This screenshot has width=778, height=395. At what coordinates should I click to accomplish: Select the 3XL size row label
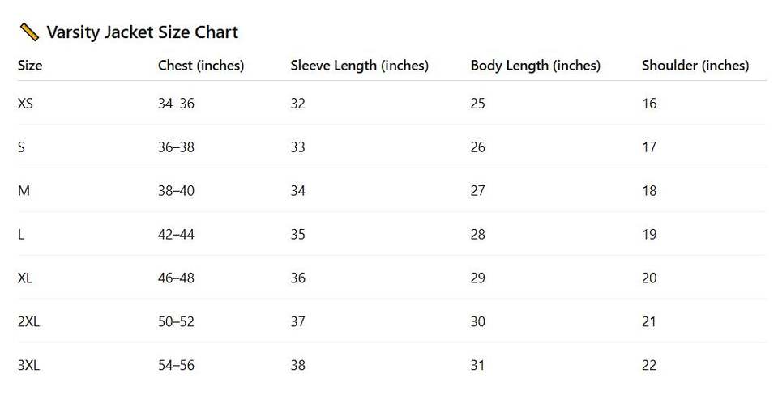pos(28,366)
